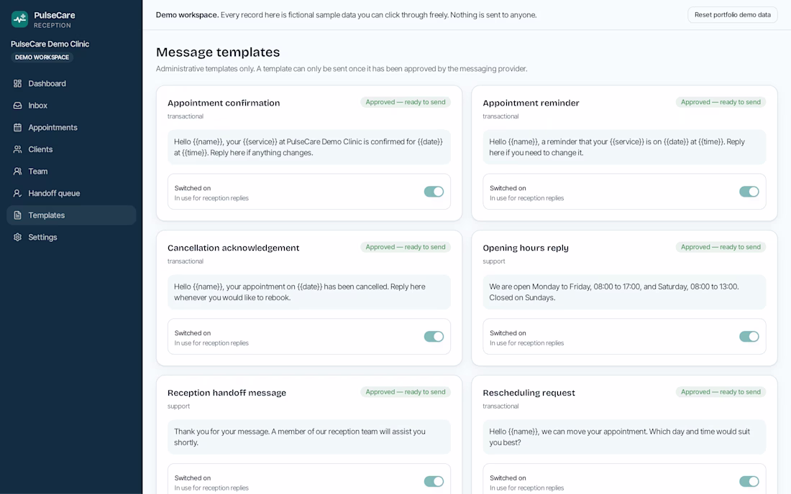
Task: Disable the Reception handoff message toggle
Action: [x=434, y=481]
